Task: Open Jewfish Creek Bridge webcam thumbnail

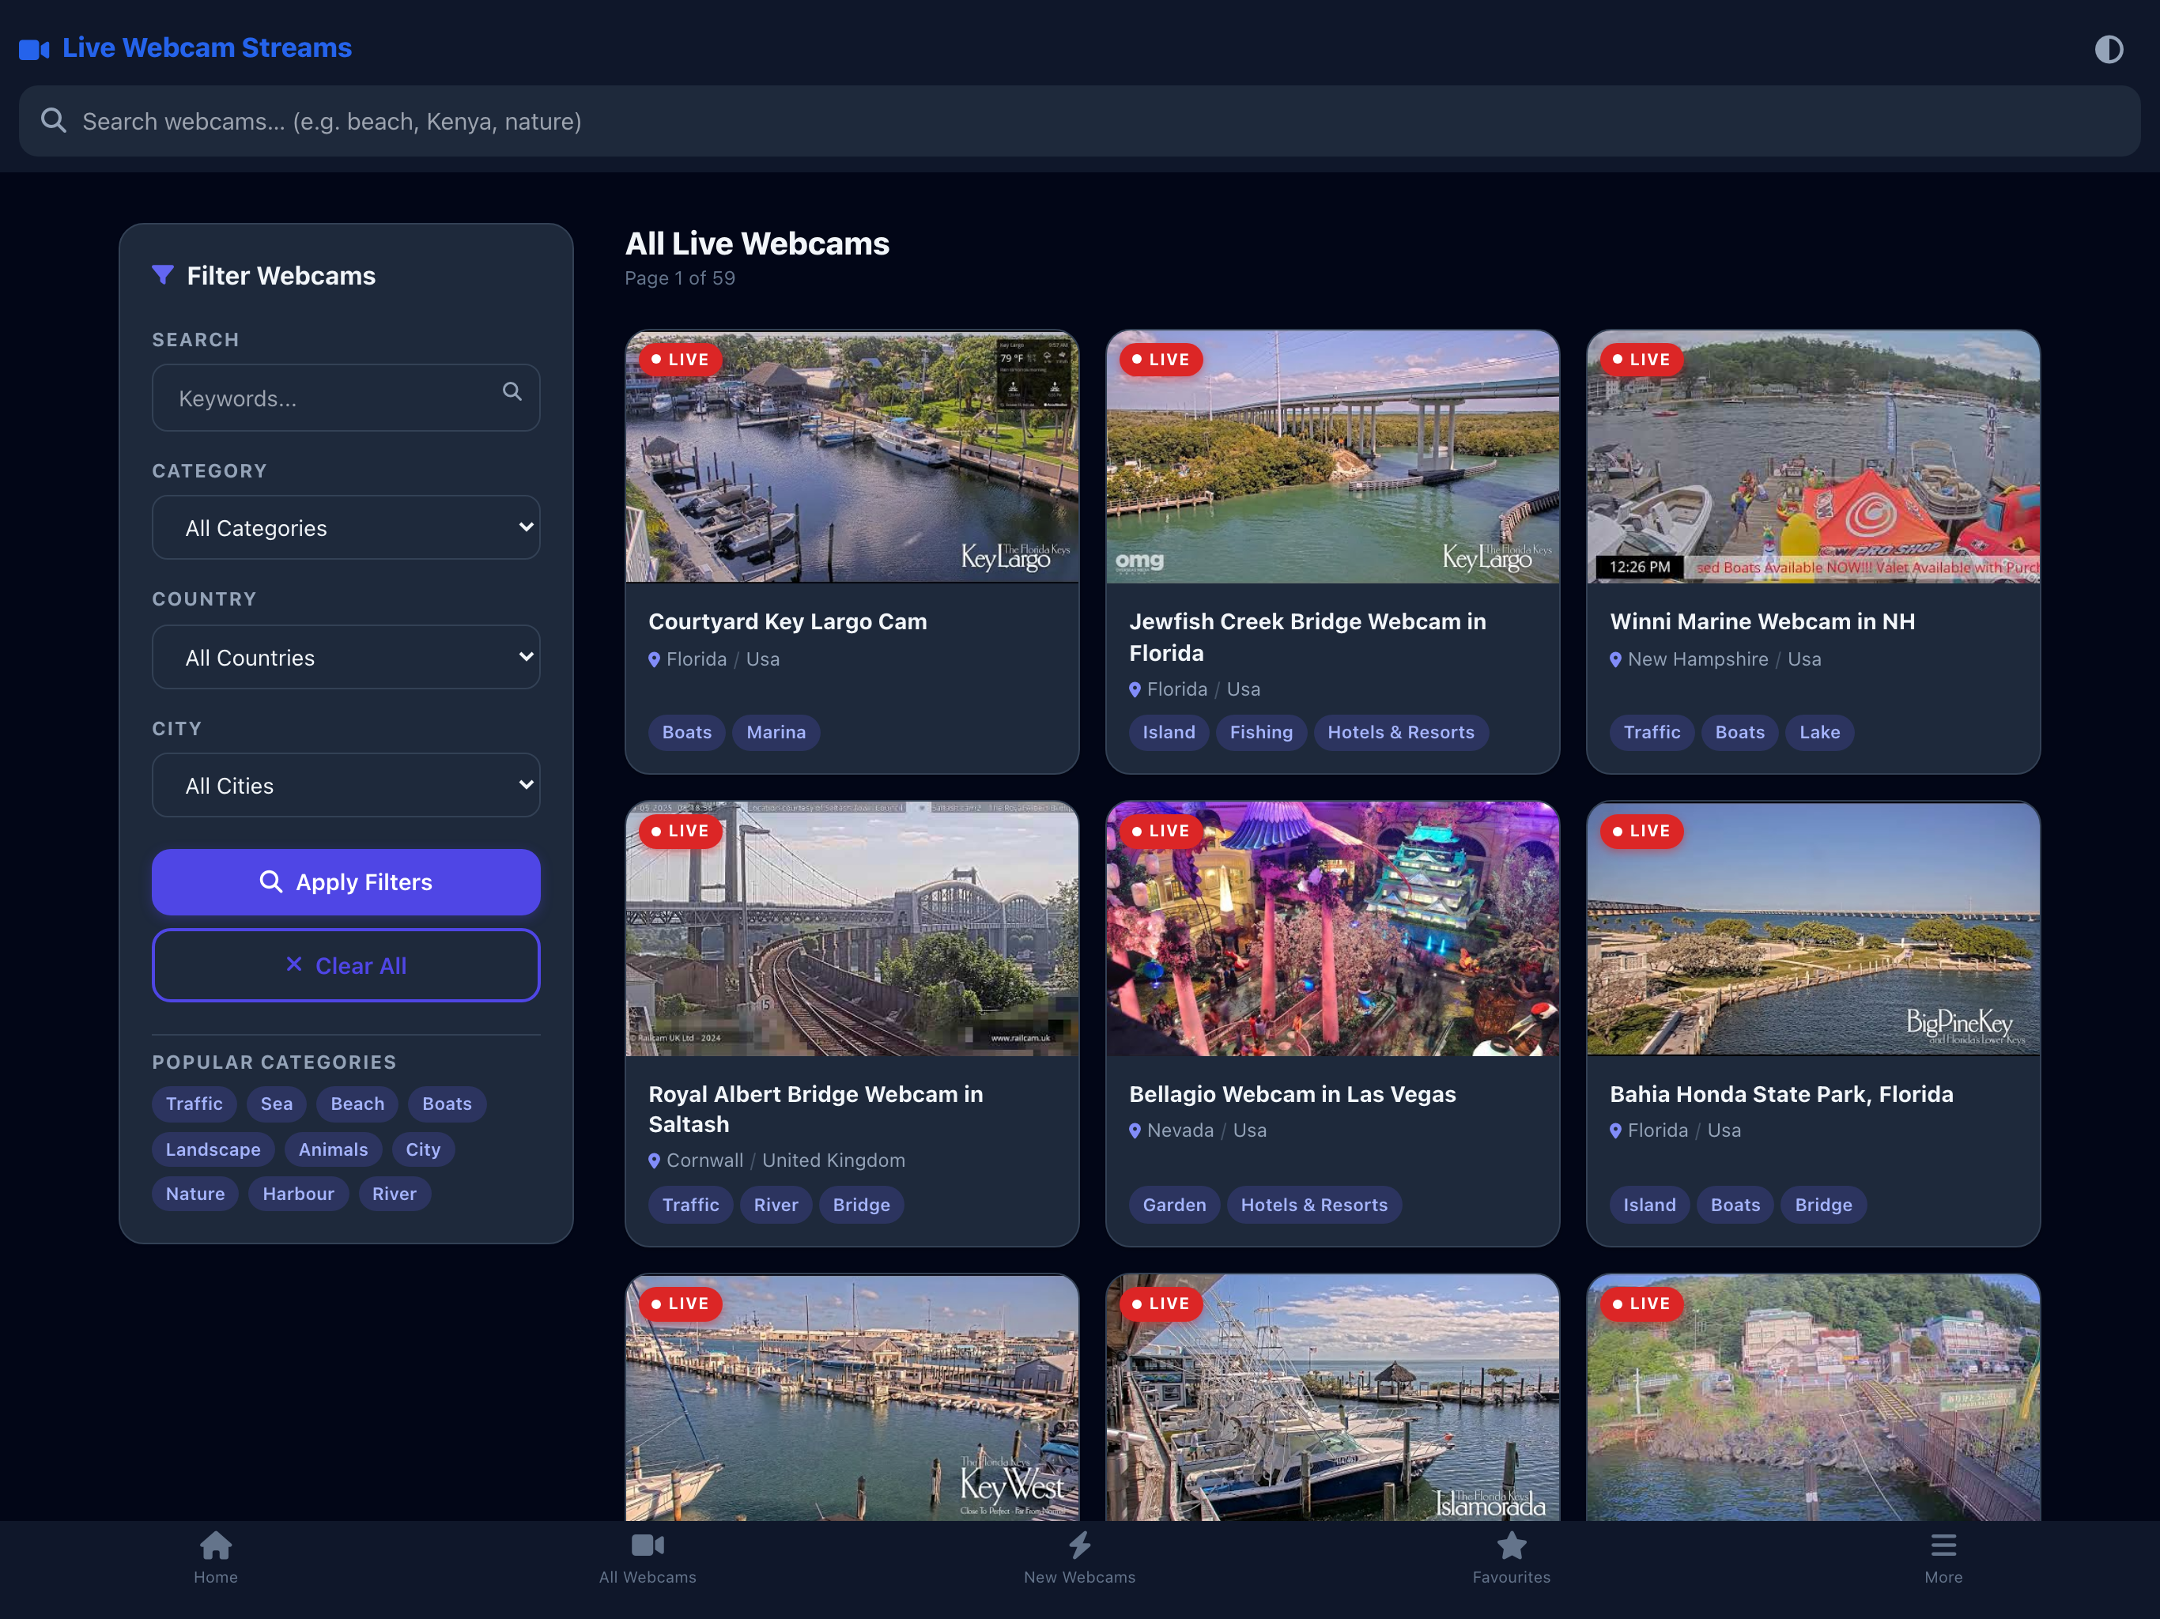Action: (x=1332, y=456)
